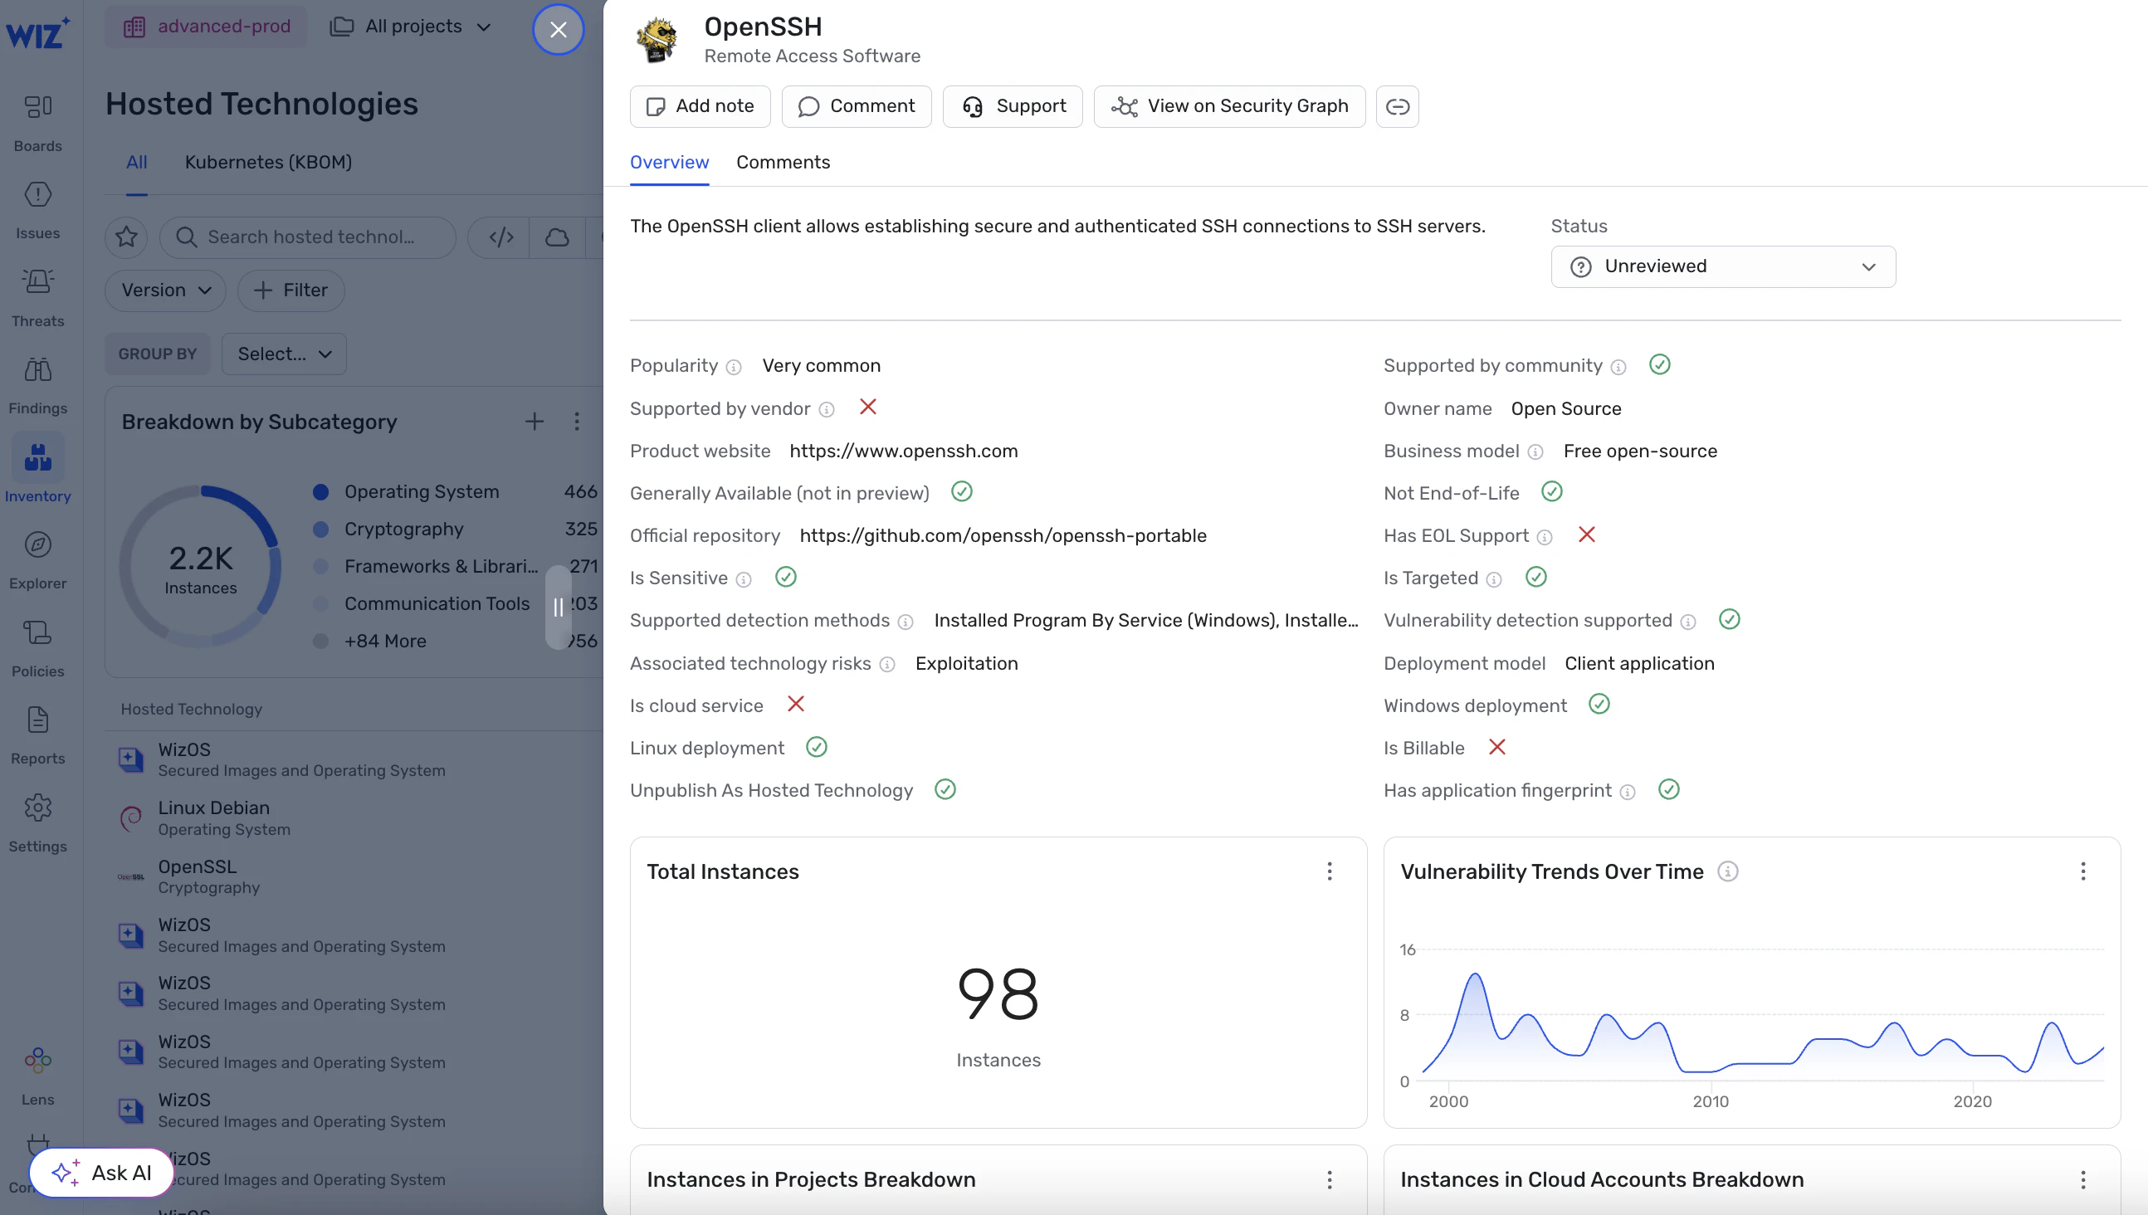2148x1215 pixels.
Task: Click the panel resize drag handle
Action: 559,607
